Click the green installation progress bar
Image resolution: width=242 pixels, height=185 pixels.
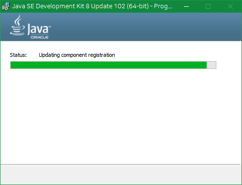(113, 65)
